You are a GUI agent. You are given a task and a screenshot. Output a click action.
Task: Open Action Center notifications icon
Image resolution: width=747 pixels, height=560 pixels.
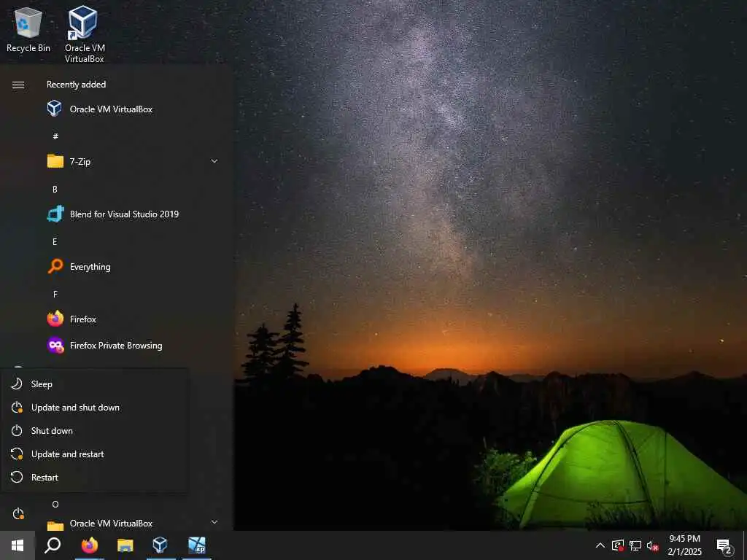(x=724, y=545)
